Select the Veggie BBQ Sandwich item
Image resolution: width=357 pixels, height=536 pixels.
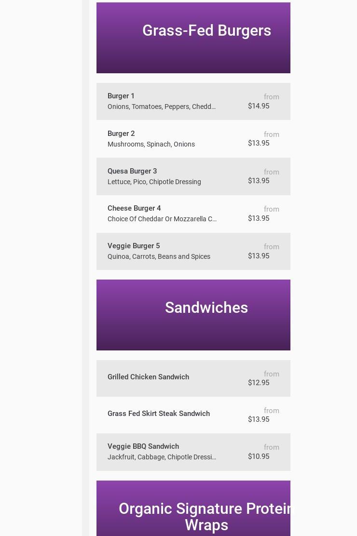tap(143, 446)
